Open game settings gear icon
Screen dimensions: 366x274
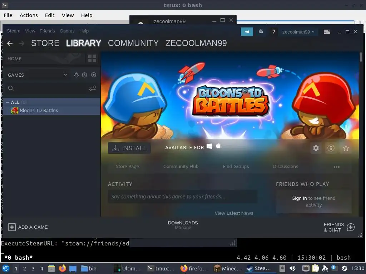pyautogui.click(x=316, y=148)
